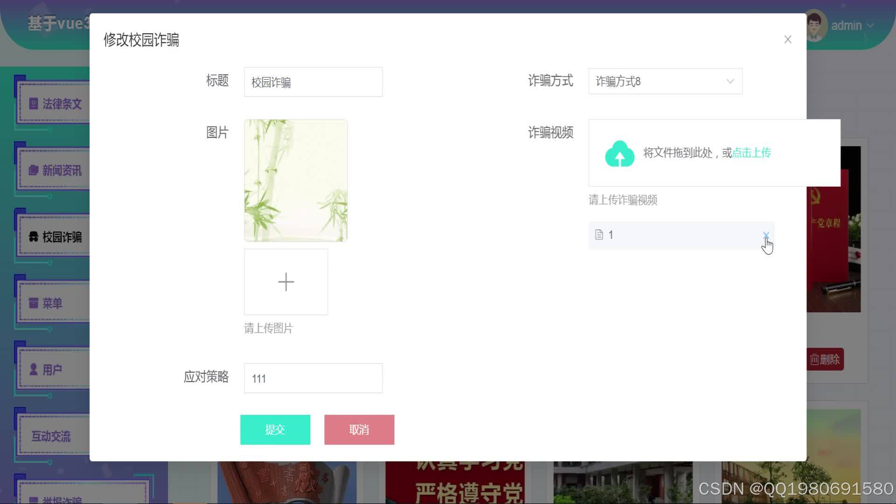Open the 互动交流 sidebar menu item
This screenshot has width=896, height=504.
coord(51,436)
